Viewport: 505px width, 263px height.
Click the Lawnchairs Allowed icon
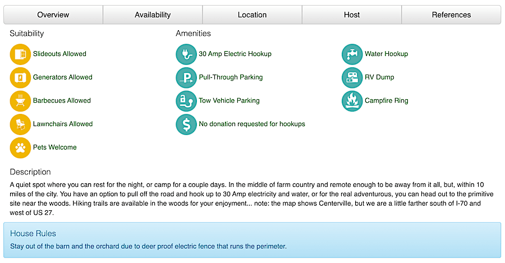click(20, 124)
